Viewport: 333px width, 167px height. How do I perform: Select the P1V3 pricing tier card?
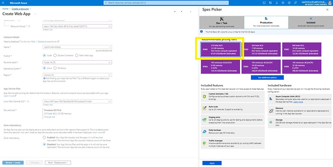coord(221,66)
